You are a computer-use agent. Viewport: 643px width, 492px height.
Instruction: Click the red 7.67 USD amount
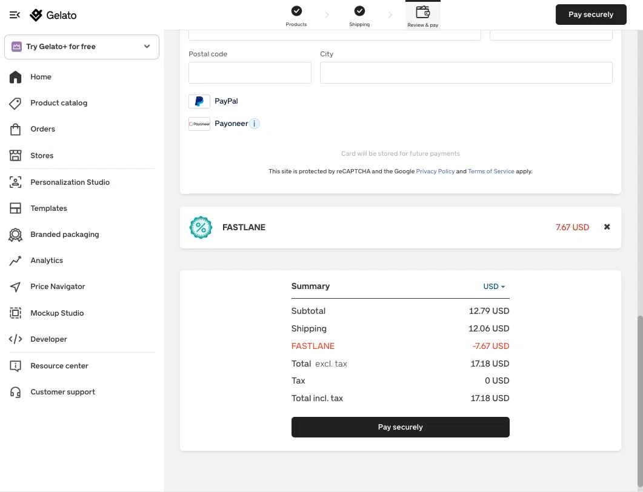coord(572,227)
